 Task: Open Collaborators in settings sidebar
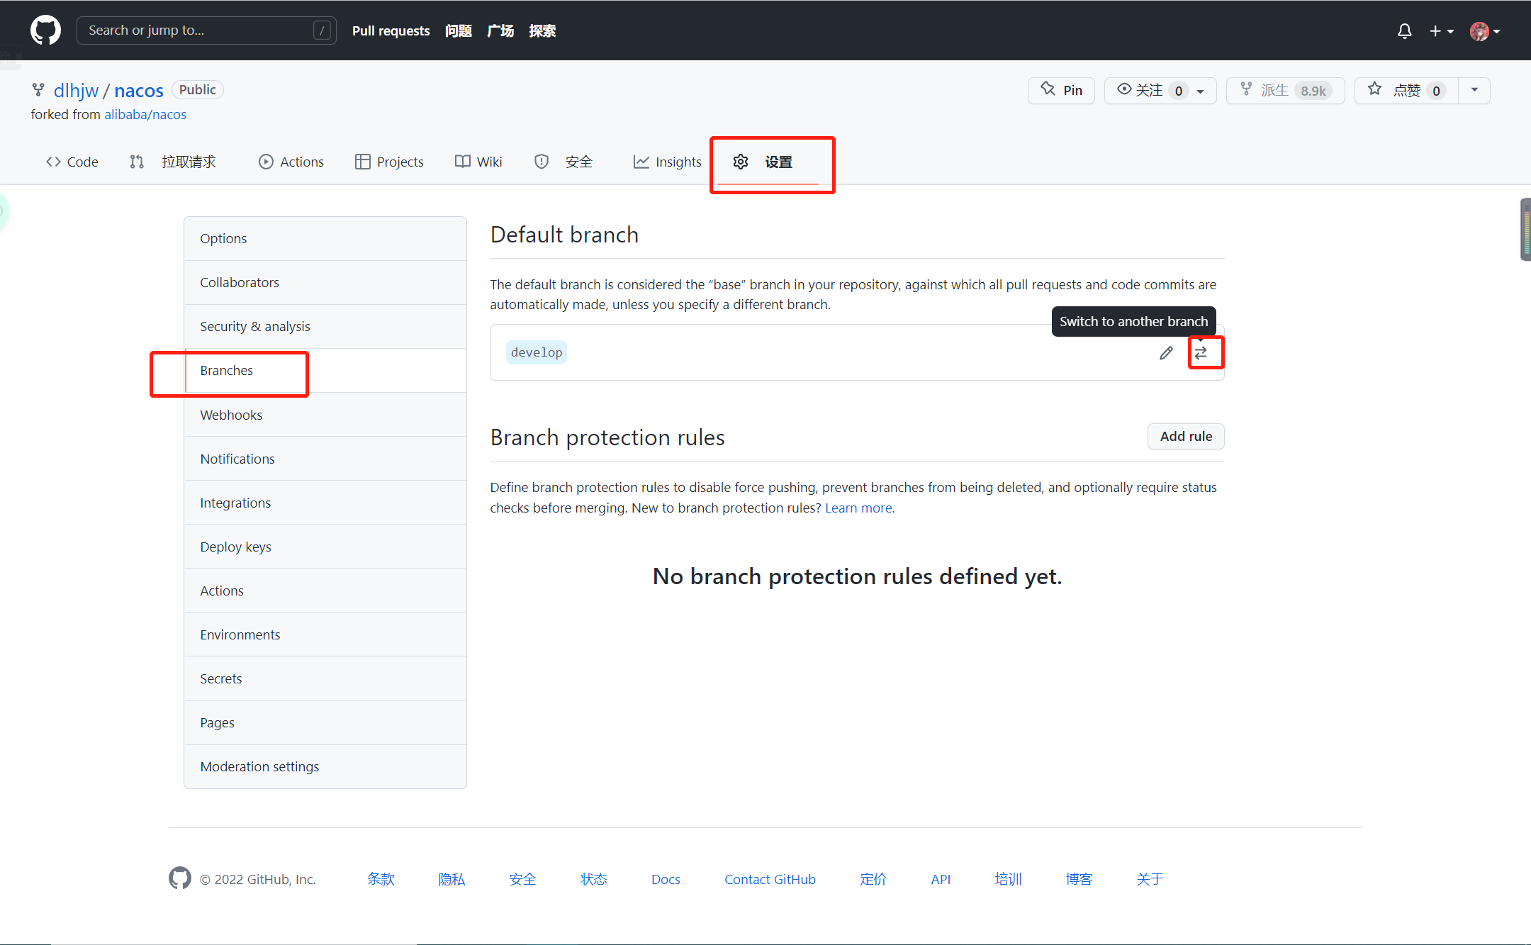pyautogui.click(x=325, y=282)
